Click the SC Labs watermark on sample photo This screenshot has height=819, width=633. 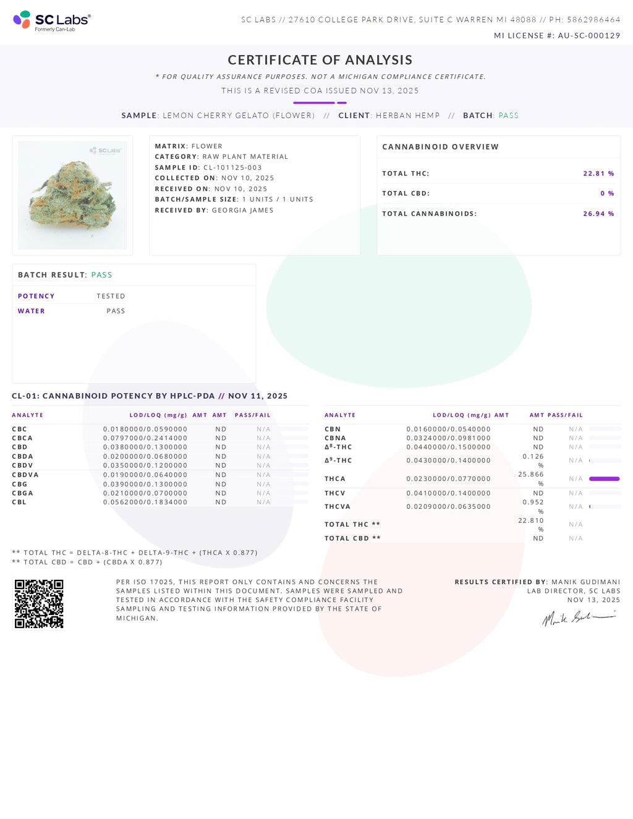pyautogui.click(x=106, y=150)
